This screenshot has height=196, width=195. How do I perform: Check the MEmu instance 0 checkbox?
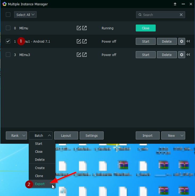8,28
